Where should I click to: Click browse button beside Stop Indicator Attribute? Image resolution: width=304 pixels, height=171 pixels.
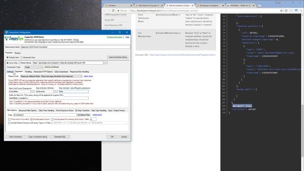[x=56, y=91]
